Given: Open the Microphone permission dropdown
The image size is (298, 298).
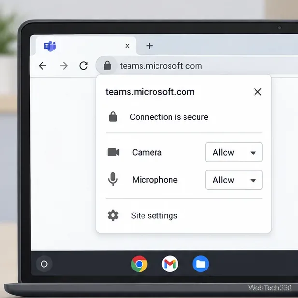Looking at the screenshot, I should pyautogui.click(x=234, y=180).
